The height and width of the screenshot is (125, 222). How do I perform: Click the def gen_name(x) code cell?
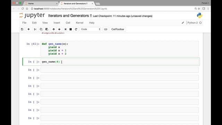[x=119, y=49]
